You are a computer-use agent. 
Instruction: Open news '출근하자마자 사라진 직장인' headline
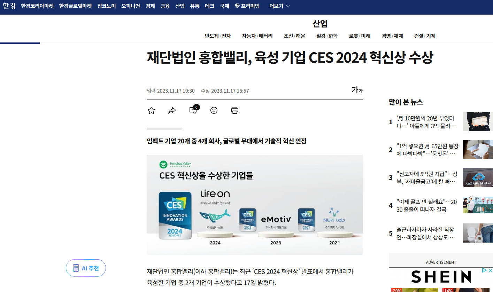coord(426,233)
